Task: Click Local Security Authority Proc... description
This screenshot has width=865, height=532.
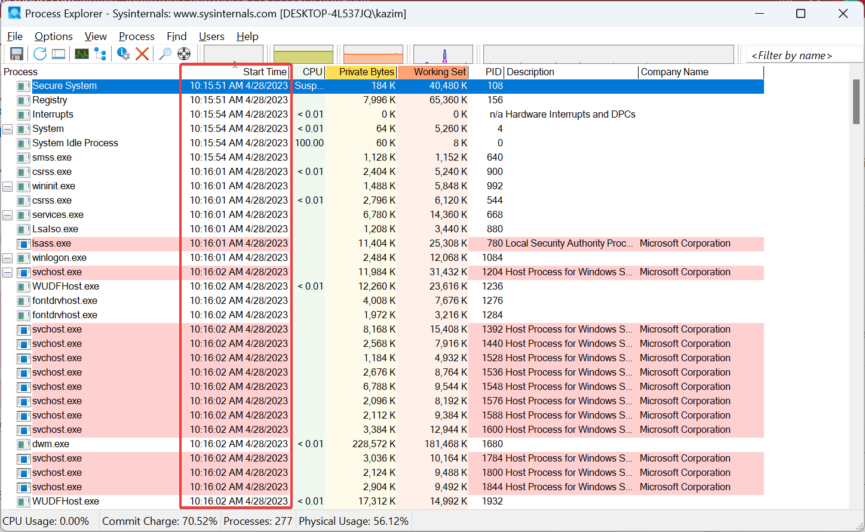Action: click(569, 244)
